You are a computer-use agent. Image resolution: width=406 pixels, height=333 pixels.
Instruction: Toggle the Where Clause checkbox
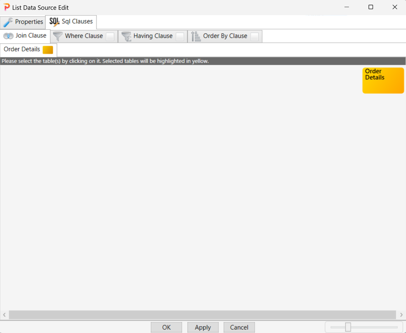point(110,37)
